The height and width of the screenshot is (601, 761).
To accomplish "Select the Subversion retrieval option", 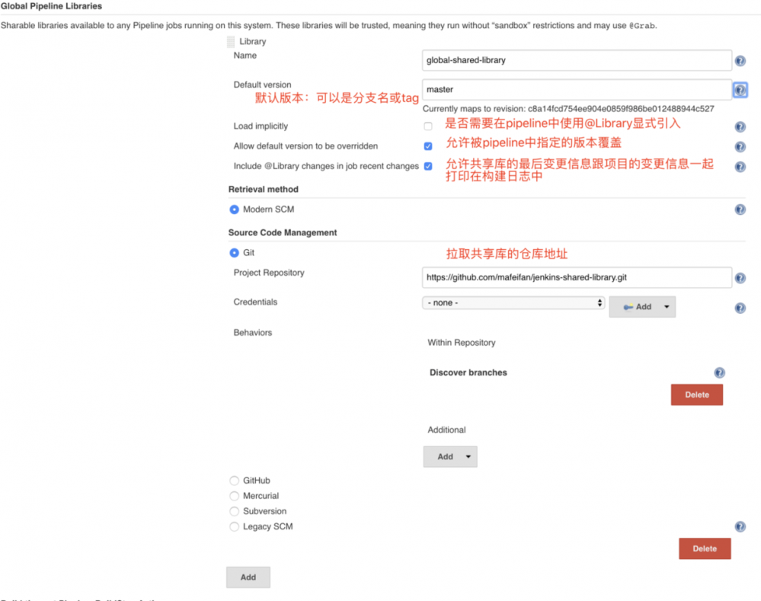I will coord(234,511).
